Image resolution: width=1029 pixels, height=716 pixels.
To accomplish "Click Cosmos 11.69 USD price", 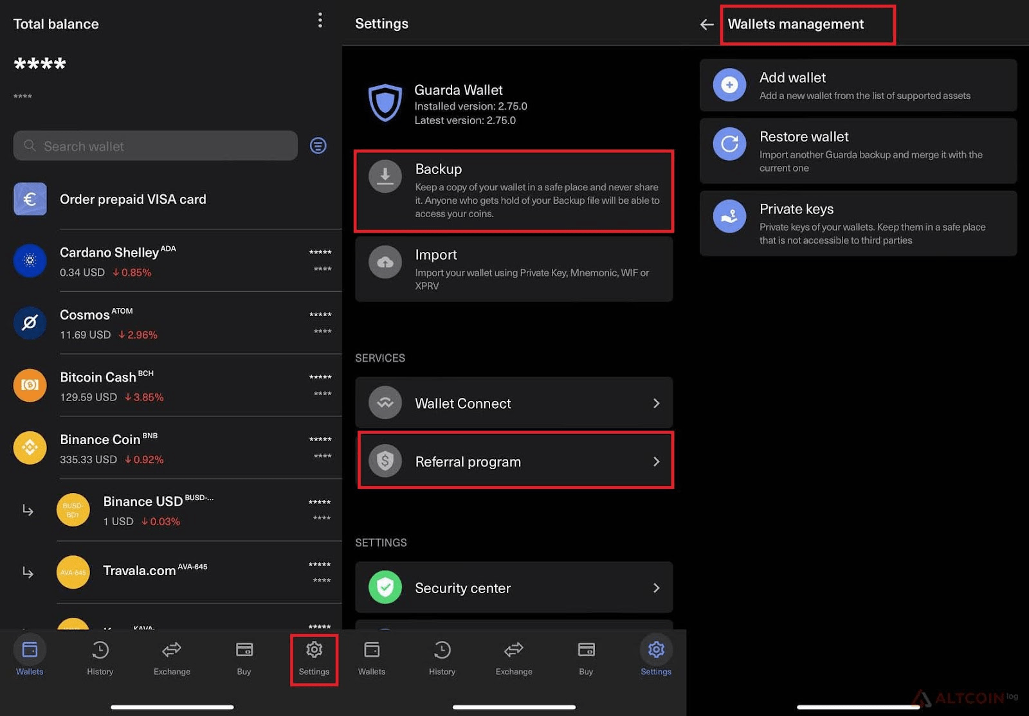I will (85, 335).
